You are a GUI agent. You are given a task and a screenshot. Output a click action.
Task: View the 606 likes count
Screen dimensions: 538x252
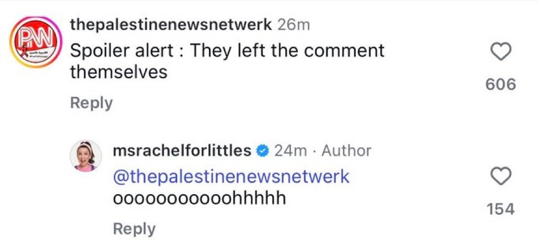point(501,85)
